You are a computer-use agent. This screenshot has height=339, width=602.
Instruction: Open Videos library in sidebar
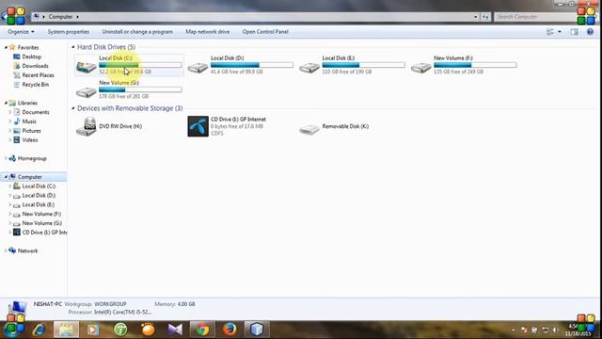(29, 140)
